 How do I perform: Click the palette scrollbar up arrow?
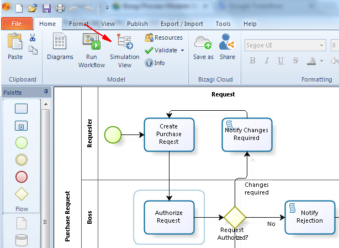click(46, 104)
